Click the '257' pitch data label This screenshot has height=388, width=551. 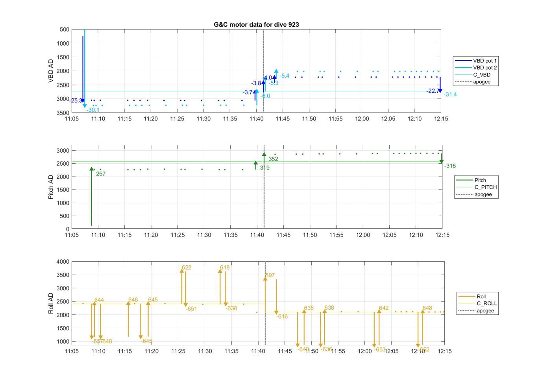(x=101, y=174)
